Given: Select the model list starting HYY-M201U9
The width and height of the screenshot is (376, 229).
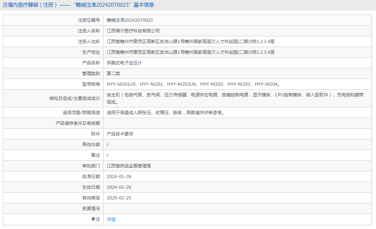Looking at the screenshot, I should pyautogui.click(x=193, y=84).
